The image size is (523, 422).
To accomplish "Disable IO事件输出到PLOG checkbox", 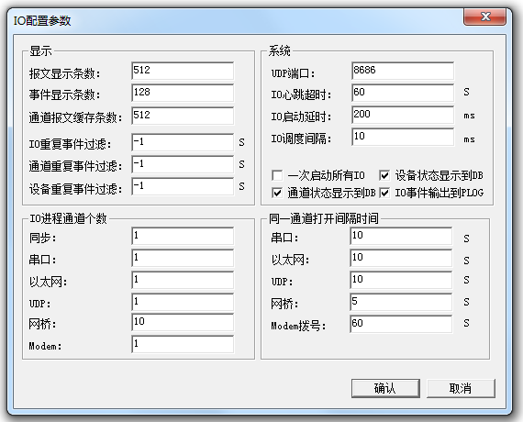I will click(384, 193).
